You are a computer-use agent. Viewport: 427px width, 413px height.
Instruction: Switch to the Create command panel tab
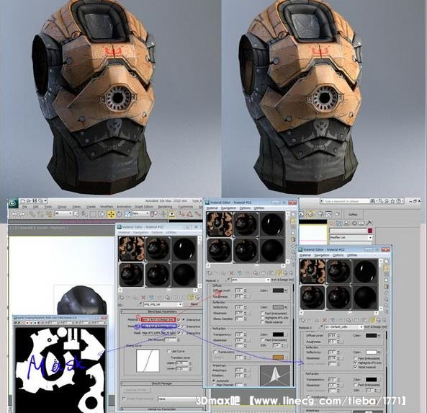pyautogui.click(x=332, y=223)
